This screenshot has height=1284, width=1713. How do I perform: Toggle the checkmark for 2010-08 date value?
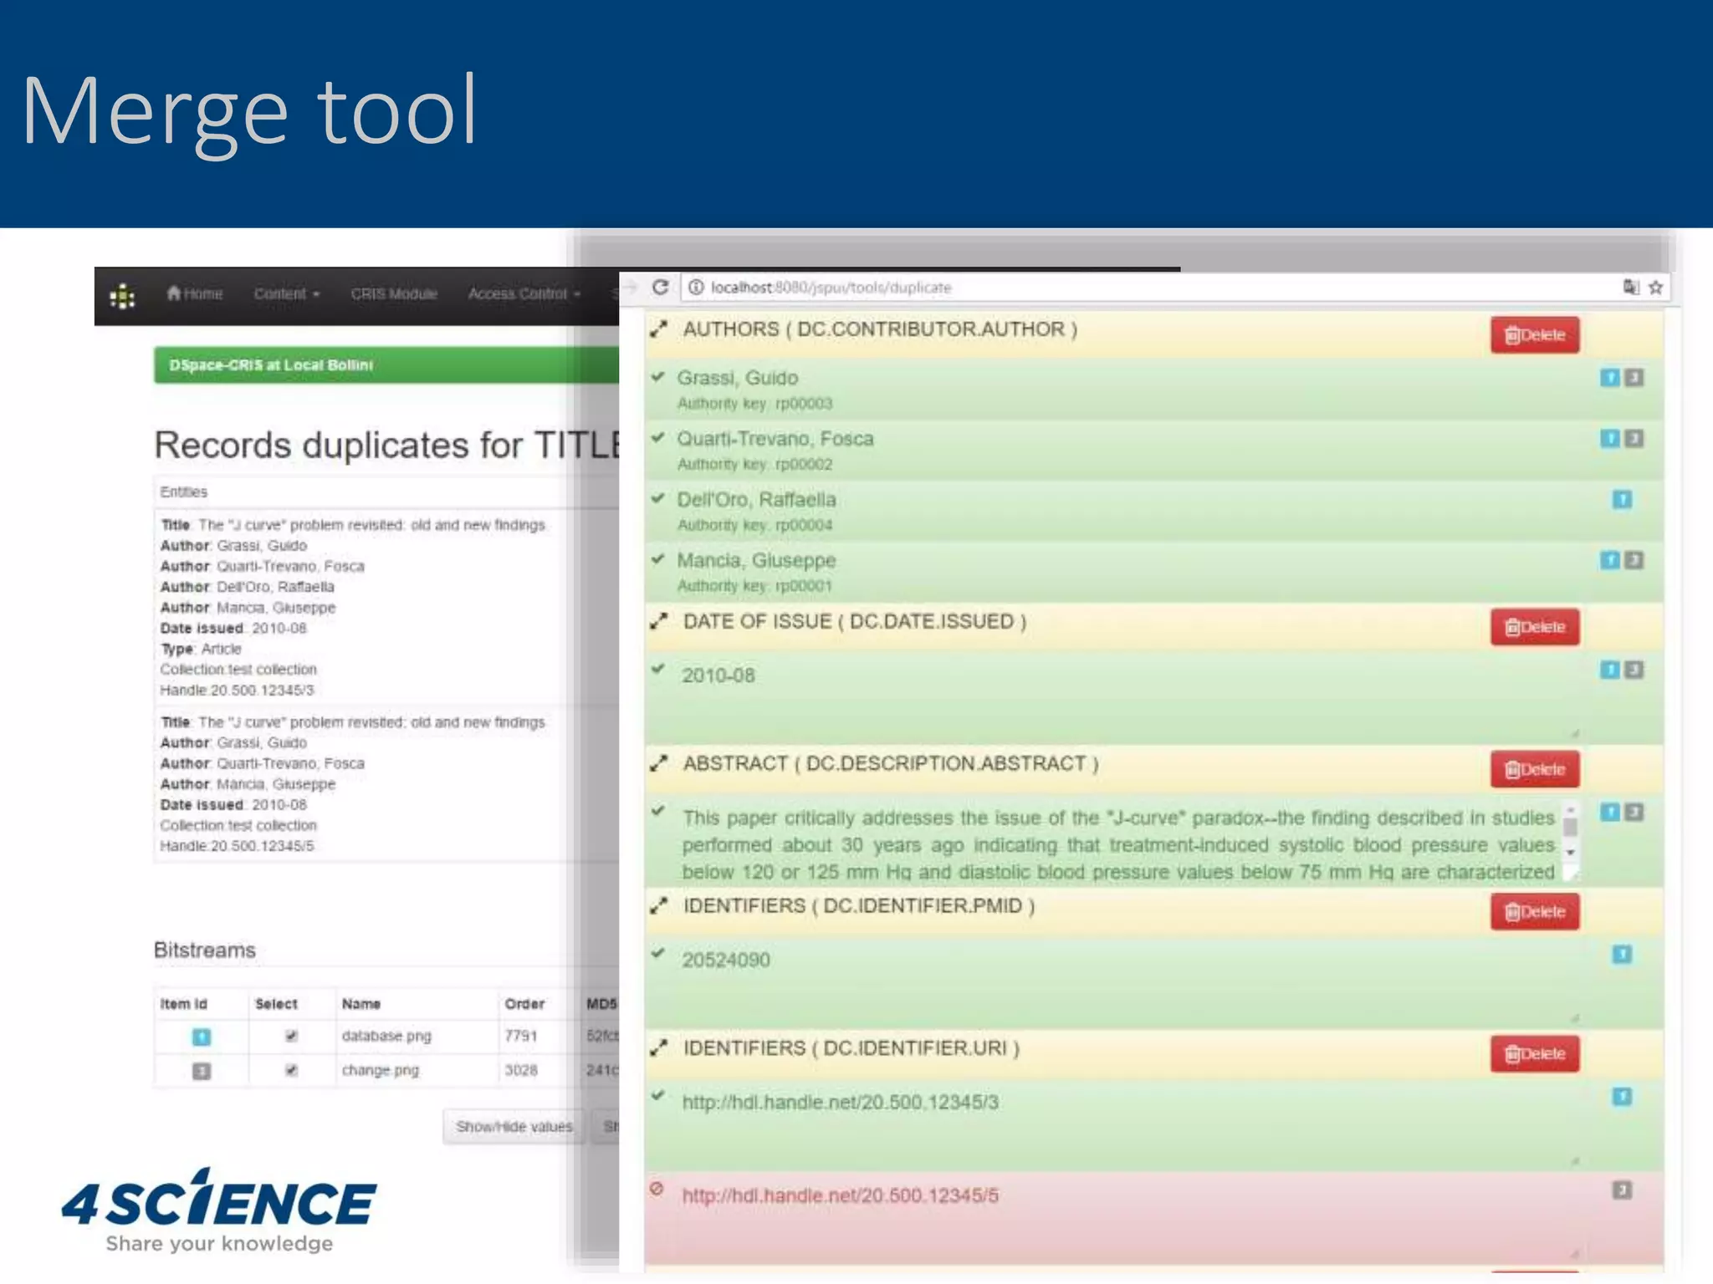[x=658, y=669]
